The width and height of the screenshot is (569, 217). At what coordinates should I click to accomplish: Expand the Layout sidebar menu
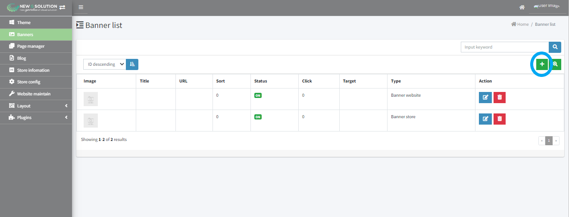click(x=36, y=106)
